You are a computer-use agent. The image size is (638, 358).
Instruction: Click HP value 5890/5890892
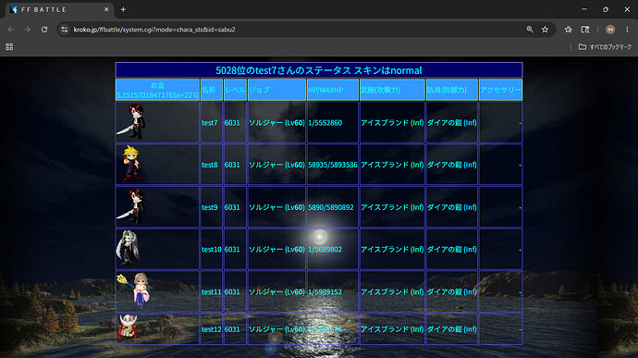[x=331, y=207]
